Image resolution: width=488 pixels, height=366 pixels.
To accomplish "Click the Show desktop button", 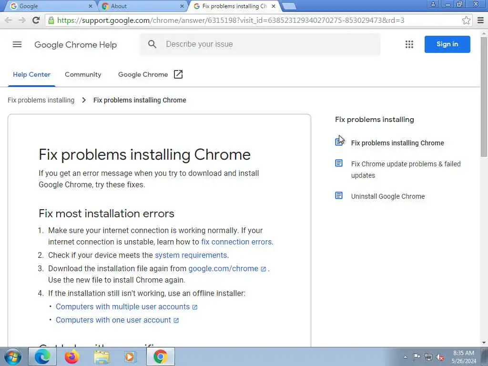I will coord(484,356).
